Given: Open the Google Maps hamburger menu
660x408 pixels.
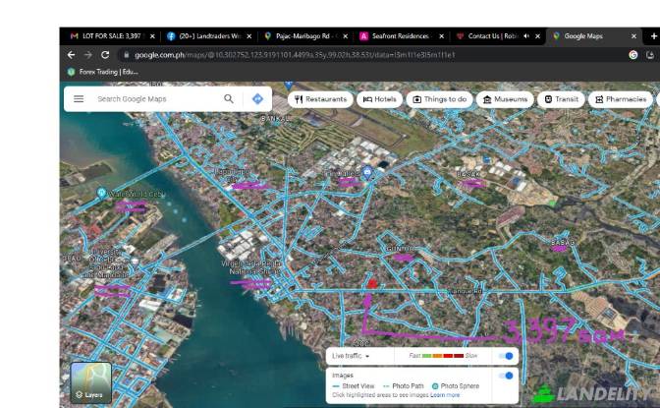Looking at the screenshot, I should tap(79, 99).
